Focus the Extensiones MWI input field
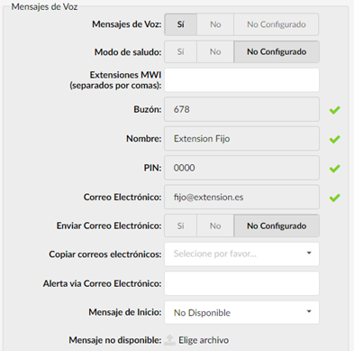 [241, 80]
